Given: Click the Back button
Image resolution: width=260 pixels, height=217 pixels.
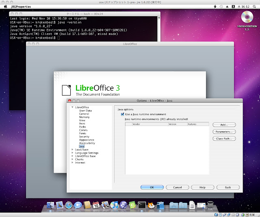Looking at the screenshot, I should [x=228, y=187].
